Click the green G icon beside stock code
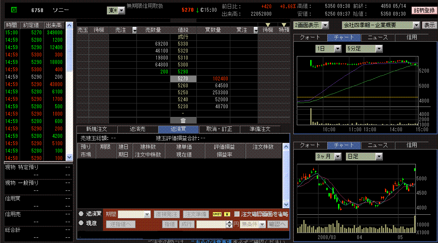Screen dimensions: 438x243 (x=14, y=10)
